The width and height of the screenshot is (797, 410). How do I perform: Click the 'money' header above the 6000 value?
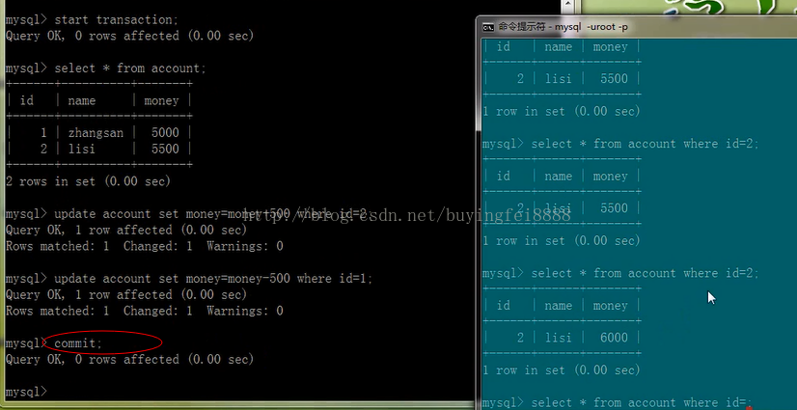coord(611,306)
